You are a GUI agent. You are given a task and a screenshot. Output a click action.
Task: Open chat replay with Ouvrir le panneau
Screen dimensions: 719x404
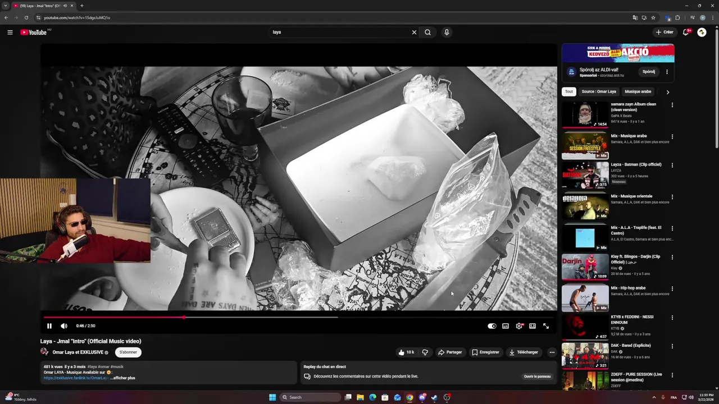pyautogui.click(x=537, y=377)
